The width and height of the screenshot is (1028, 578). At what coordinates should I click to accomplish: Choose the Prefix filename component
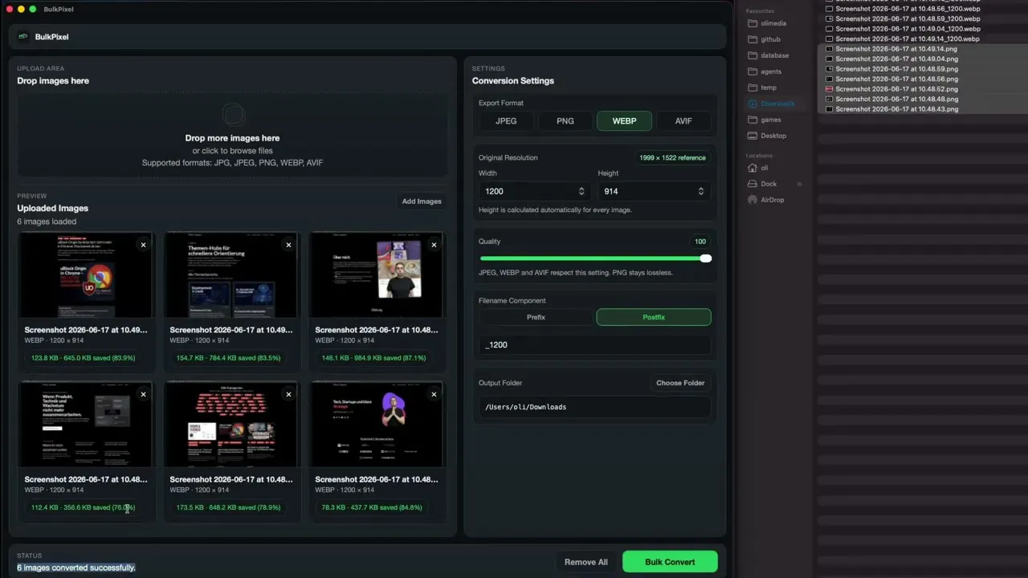536,317
